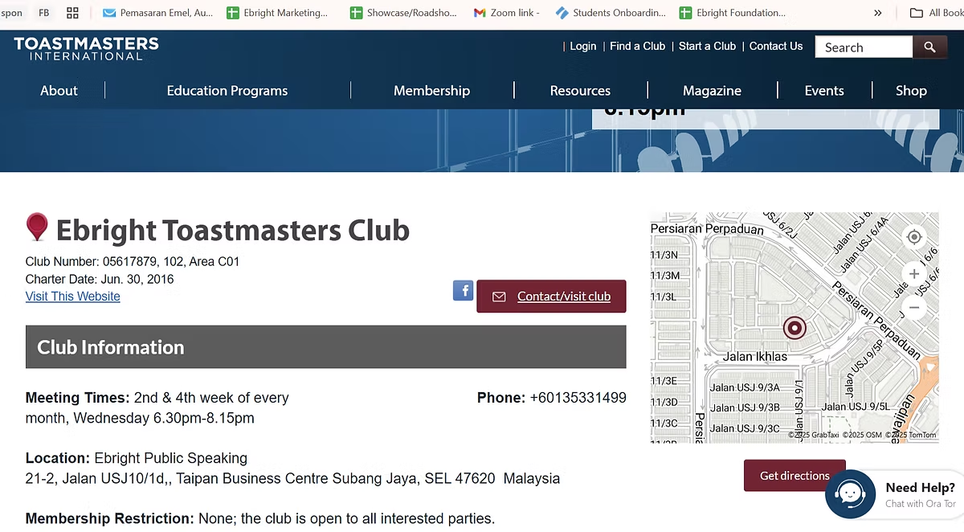
Task: Click the Club Information header bar
Action: point(325,347)
